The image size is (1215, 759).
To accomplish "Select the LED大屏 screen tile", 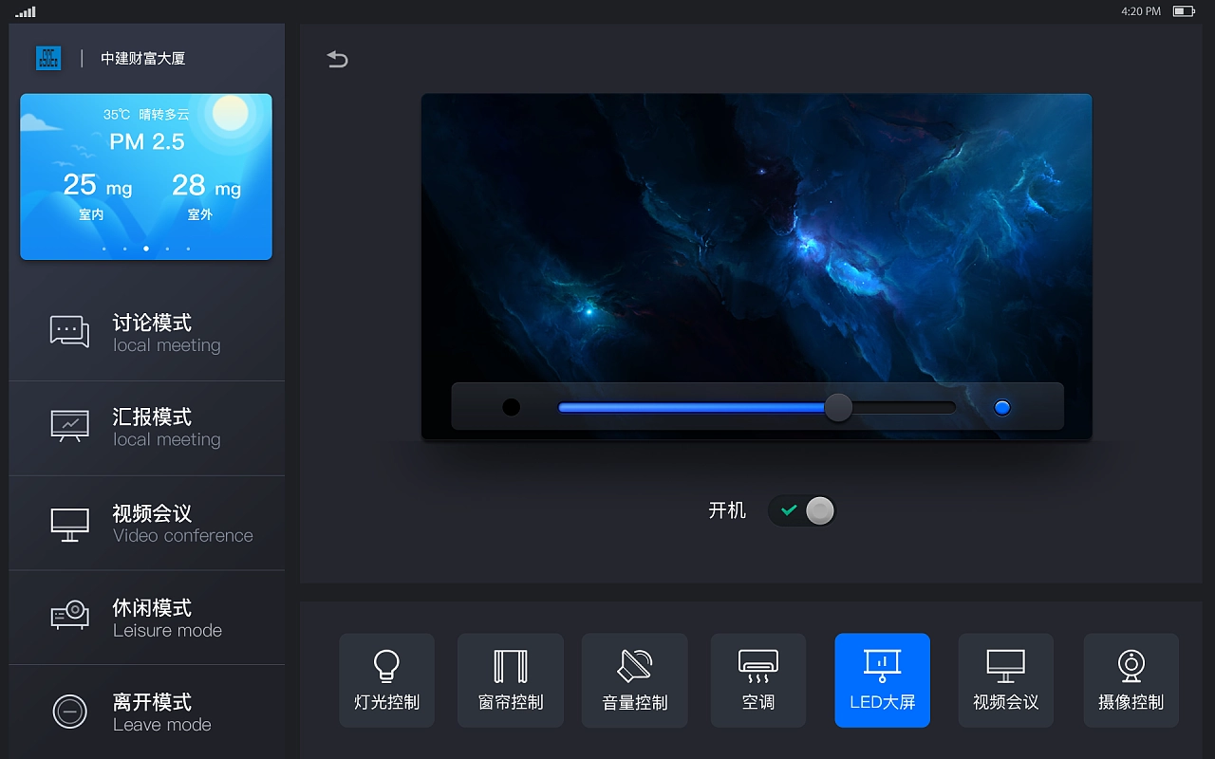I will 883,680.
